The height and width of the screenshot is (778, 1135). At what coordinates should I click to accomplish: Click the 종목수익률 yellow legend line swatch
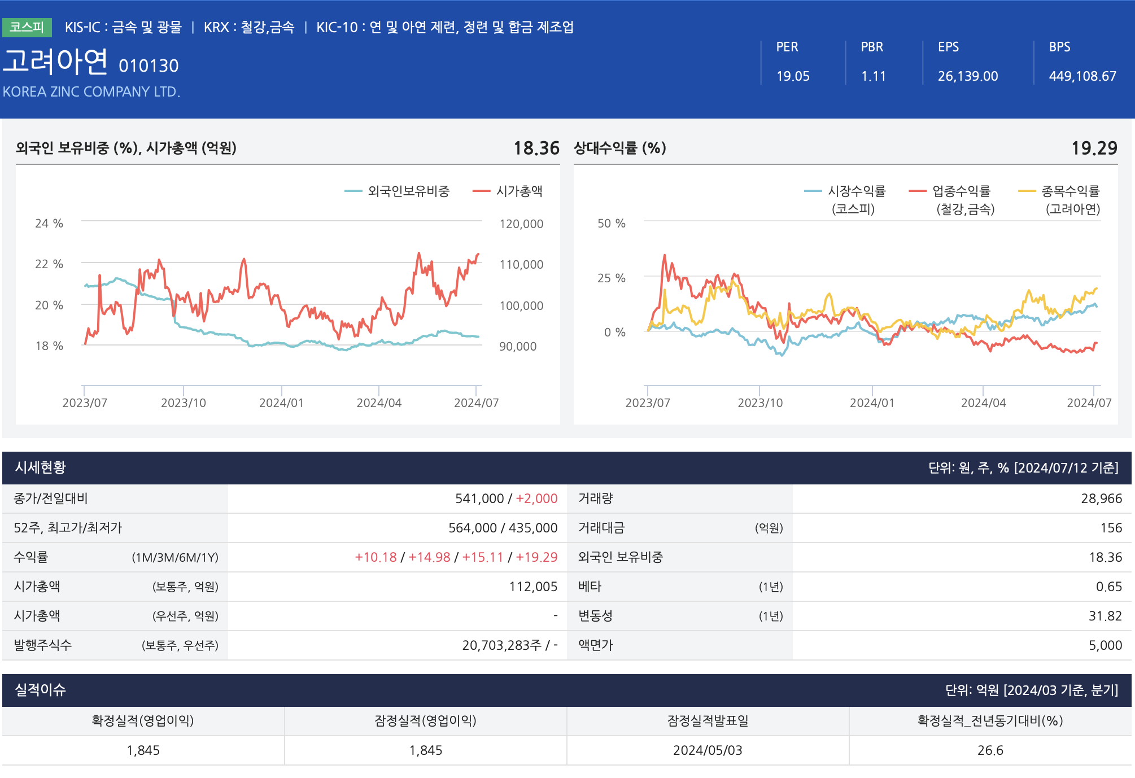click(1027, 191)
